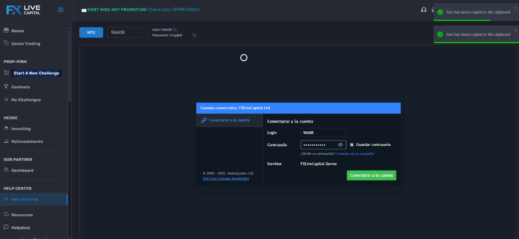Click the shopping cart icon in Prop-Firm
The image size is (519, 239).
pos(6,72)
